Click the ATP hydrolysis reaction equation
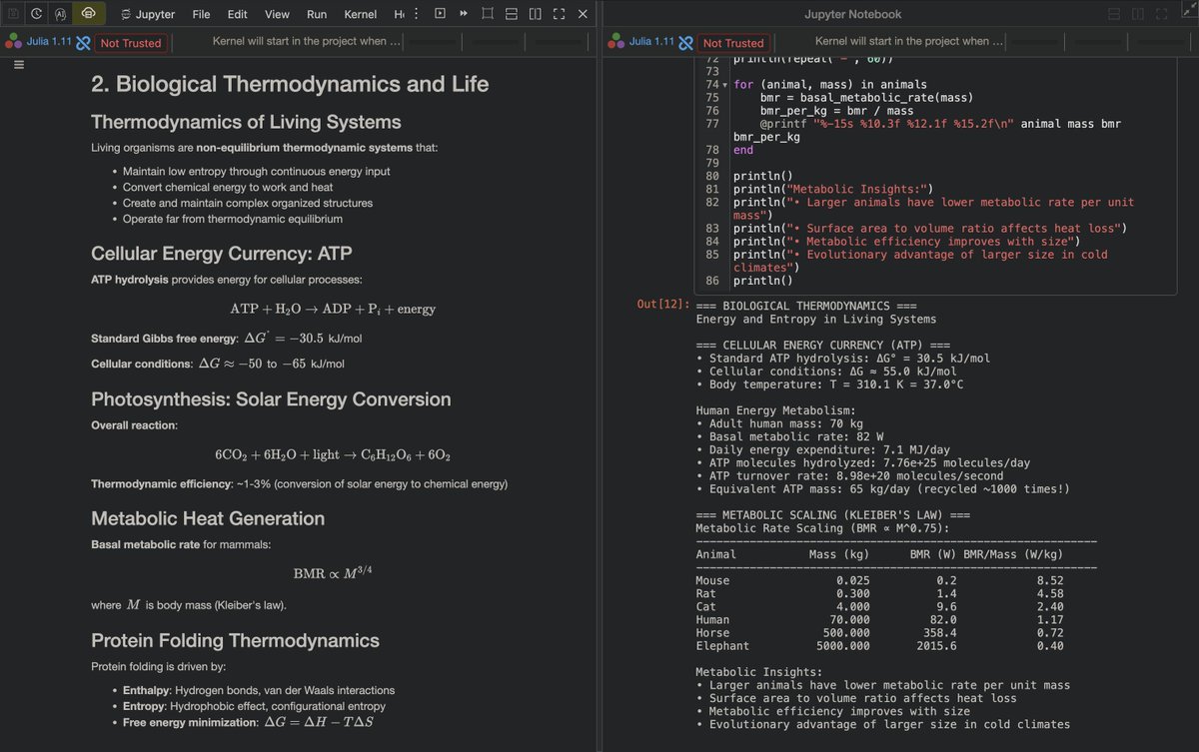1199x752 pixels. click(x=333, y=309)
